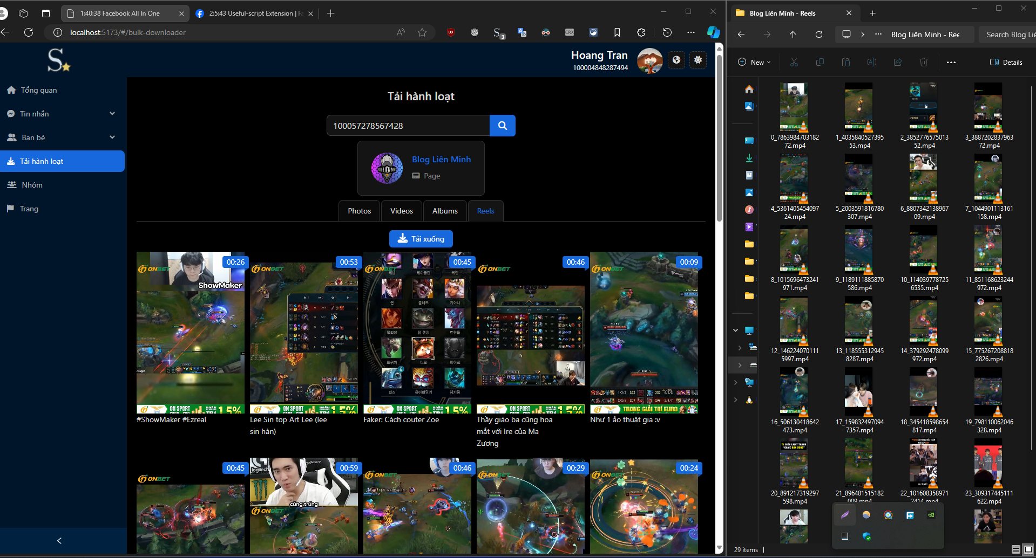Add page to favorites star icon

click(x=422, y=32)
